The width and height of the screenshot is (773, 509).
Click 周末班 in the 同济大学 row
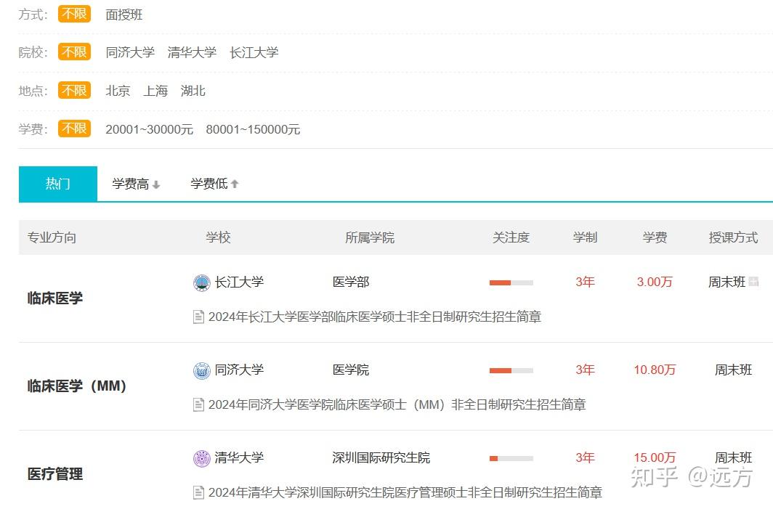click(x=734, y=370)
